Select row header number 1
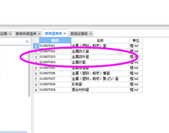 [x=36, y=46]
